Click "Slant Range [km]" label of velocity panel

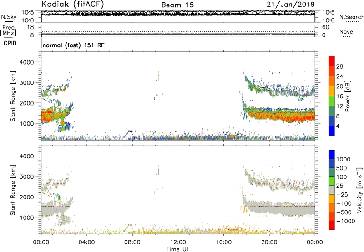pyautogui.click(x=13, y=190)
